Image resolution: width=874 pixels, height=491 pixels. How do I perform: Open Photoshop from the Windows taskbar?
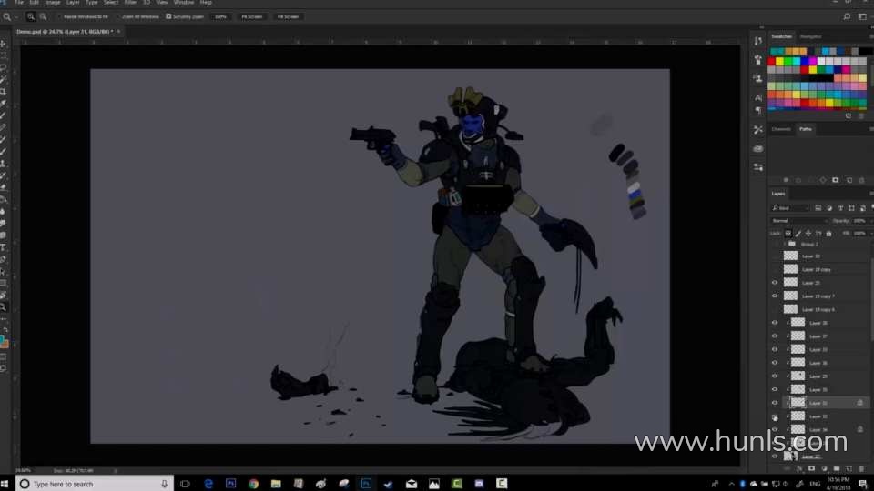click(230, 484)
